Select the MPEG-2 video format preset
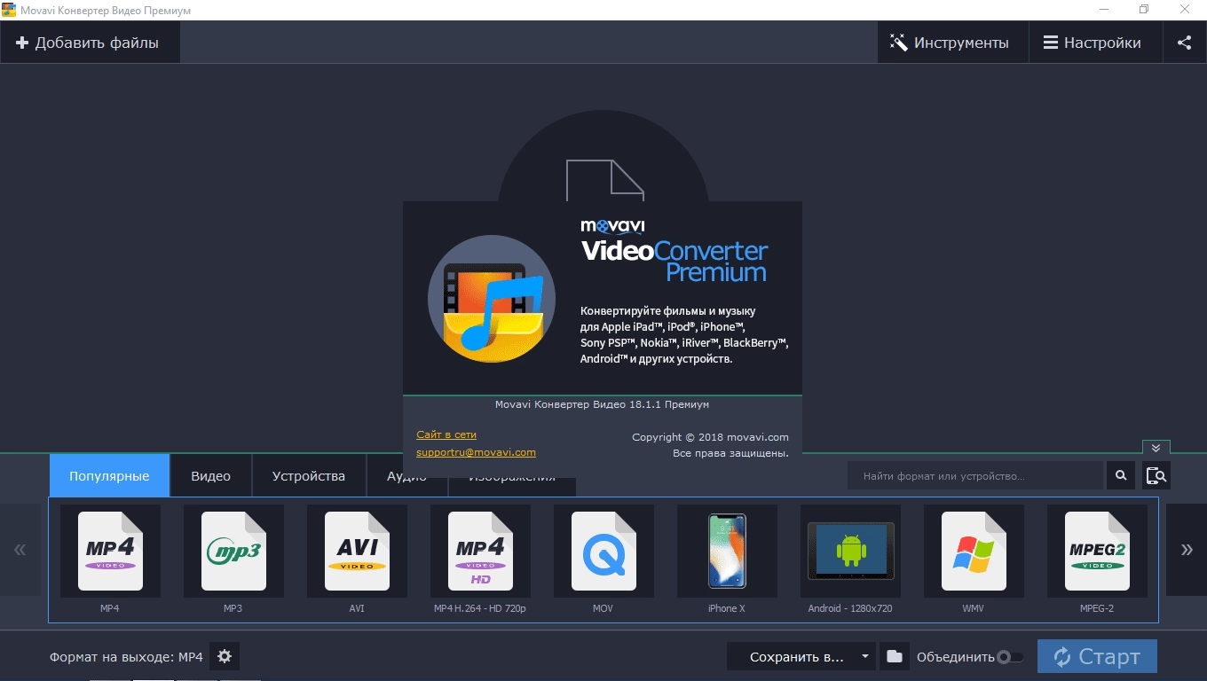Screen dimensions: 1207x681 point(1097,551)
